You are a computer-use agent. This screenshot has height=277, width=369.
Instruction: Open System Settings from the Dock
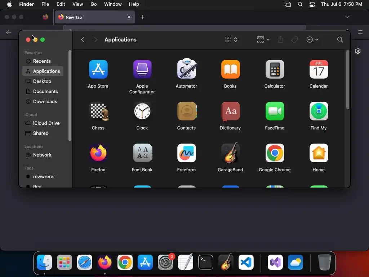click(165, 262)
